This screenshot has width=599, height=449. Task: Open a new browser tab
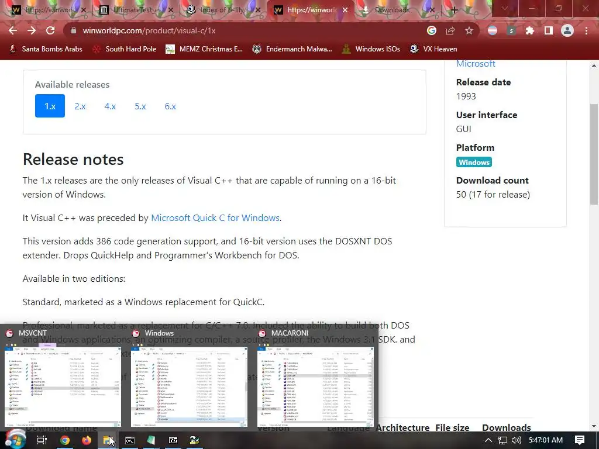pos(454,10)
